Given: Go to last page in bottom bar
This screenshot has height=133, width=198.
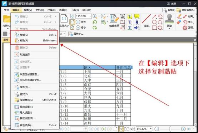Looking at the screenshot, I should click(97, 129).
